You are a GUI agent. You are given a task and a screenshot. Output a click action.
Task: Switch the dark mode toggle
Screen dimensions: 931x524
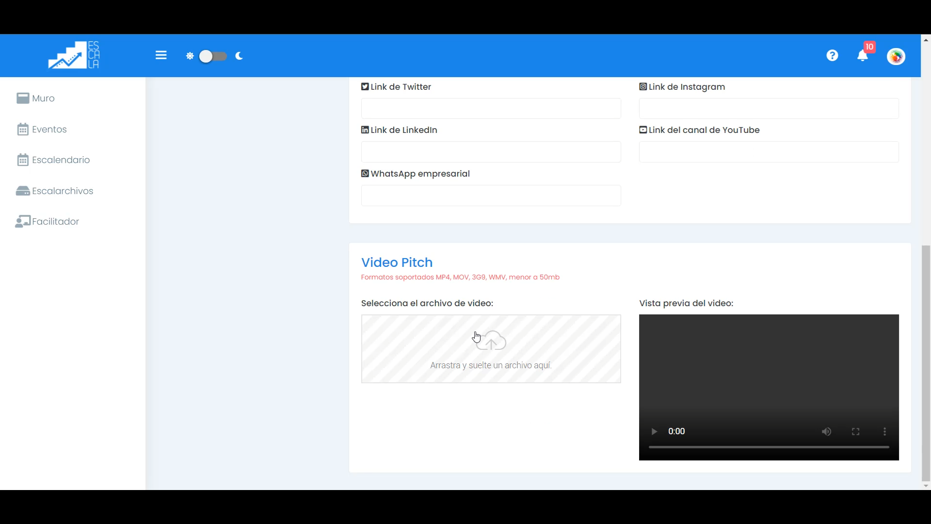213,56
